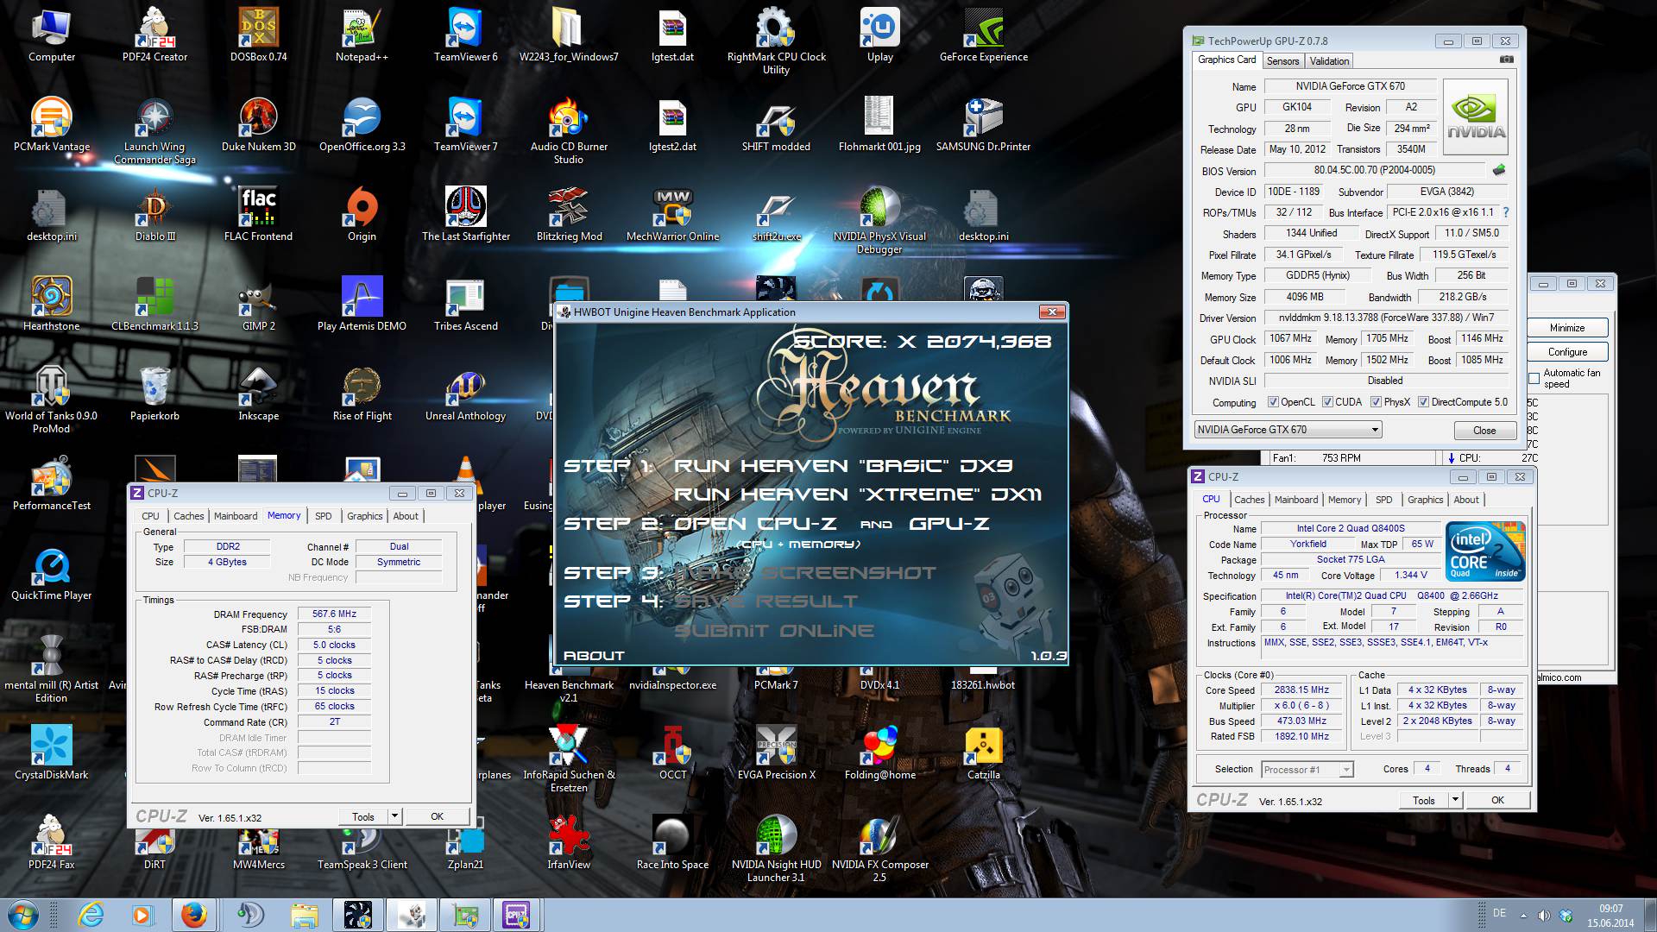Click Core Speed value 2838.15 MHz
The height and width of the screenshot is (932, 1657).
click(1301, 690)
